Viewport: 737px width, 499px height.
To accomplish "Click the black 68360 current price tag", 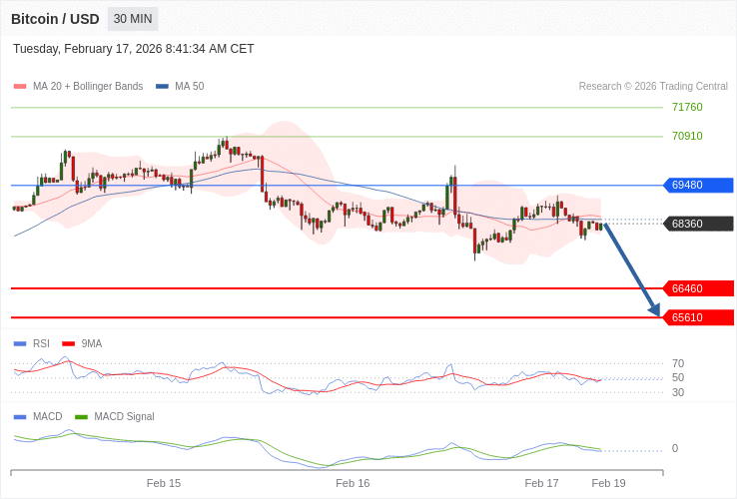I will click(x=698, y=224).
